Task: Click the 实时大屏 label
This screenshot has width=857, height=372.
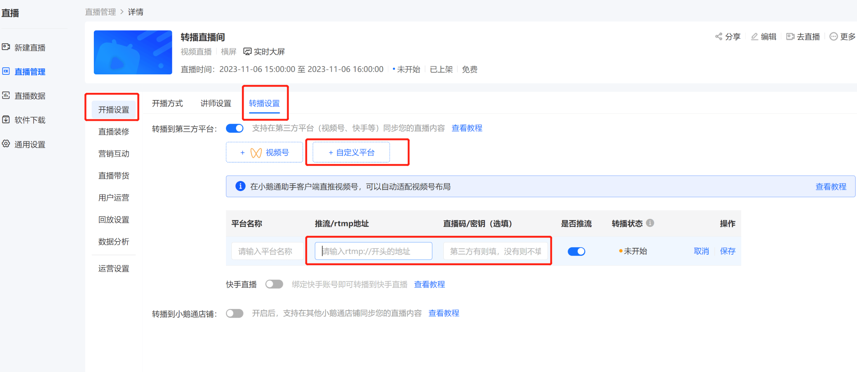Action: click(269, 52)
